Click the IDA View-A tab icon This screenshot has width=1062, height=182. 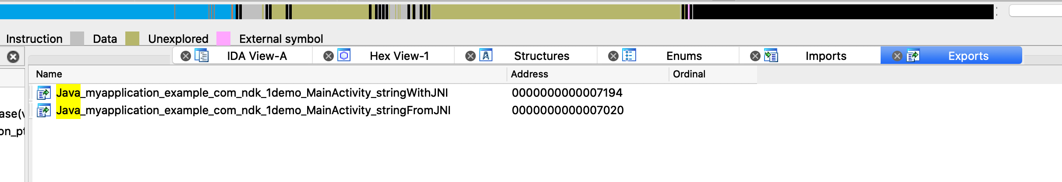pos(202,56)
